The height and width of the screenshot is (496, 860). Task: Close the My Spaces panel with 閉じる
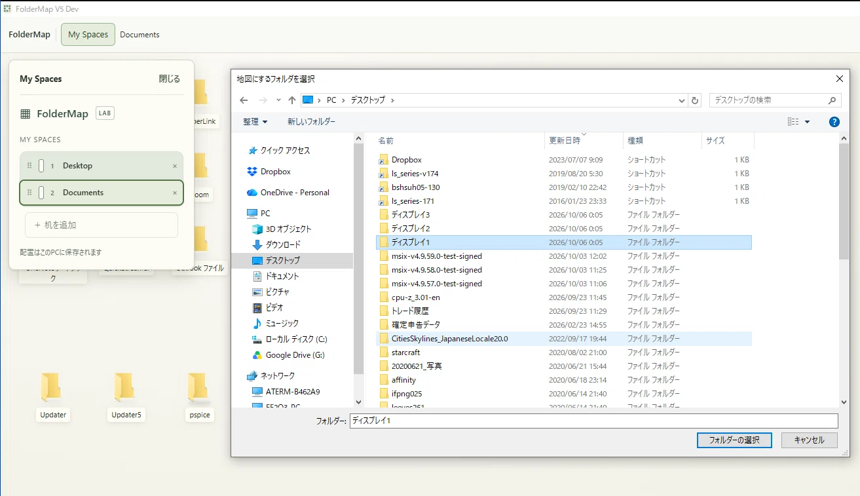click(x=169, y=79)
